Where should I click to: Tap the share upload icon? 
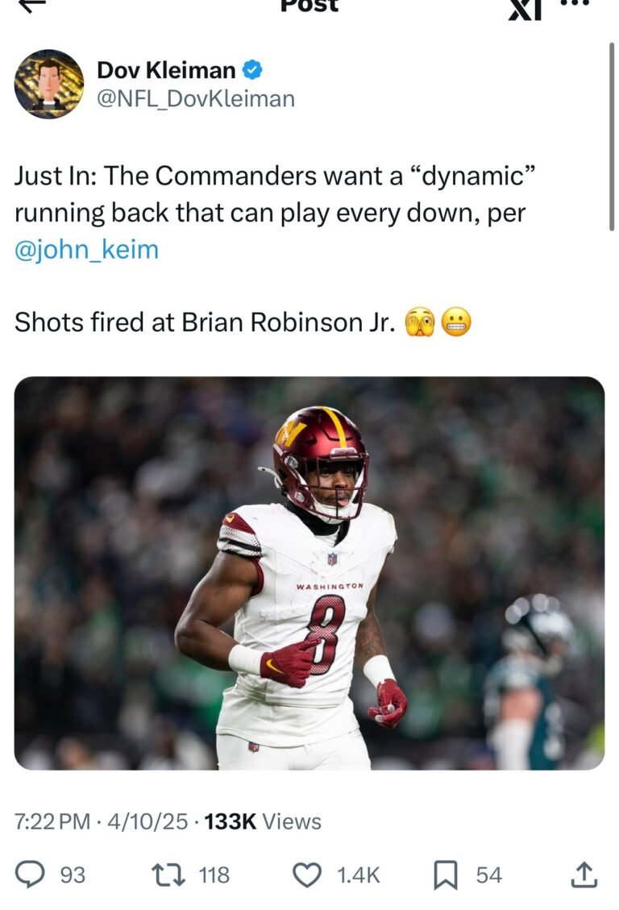[584, 875]
